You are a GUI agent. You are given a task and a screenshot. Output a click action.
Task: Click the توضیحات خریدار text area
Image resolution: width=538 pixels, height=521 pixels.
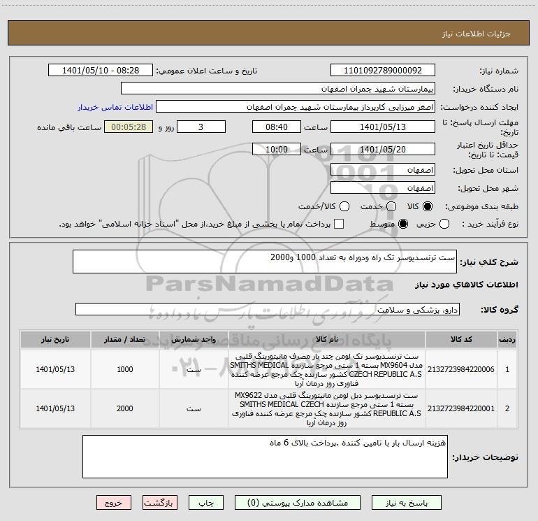(265, 457)
